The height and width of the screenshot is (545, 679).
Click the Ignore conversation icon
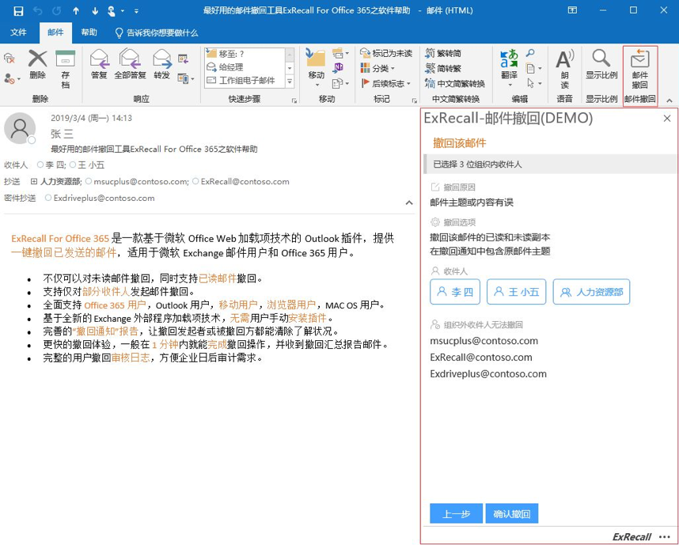pos(9,58)
